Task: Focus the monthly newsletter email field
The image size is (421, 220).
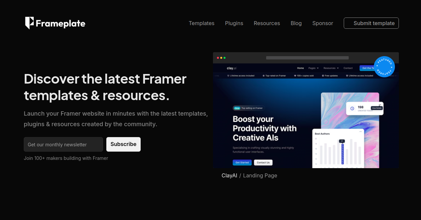Action: pos(63,144)
